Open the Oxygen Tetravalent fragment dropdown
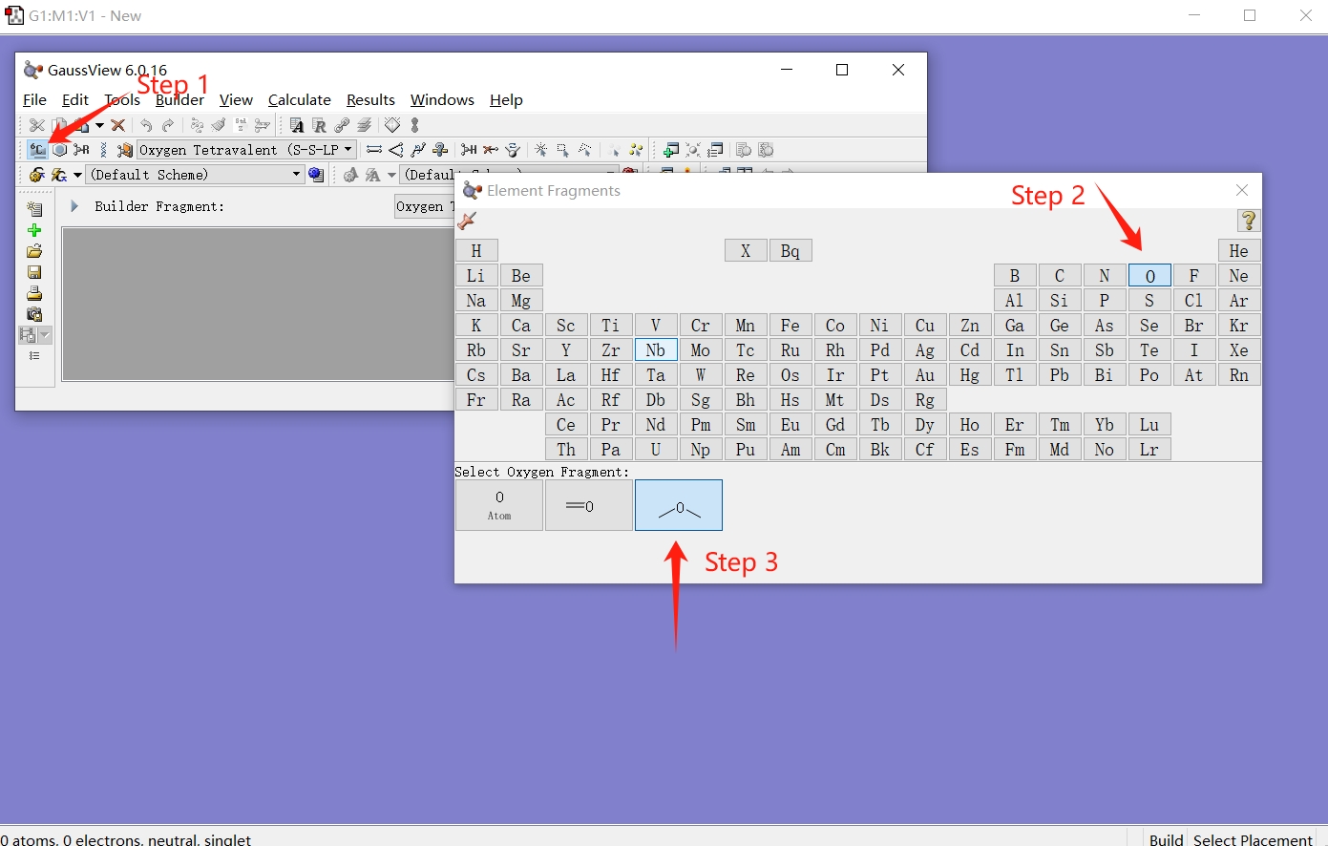Viewport: 1328px width, 846px height. tap(348, 150)
